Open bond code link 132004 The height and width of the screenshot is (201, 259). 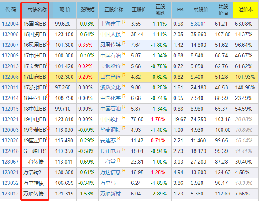coord(10,24)
